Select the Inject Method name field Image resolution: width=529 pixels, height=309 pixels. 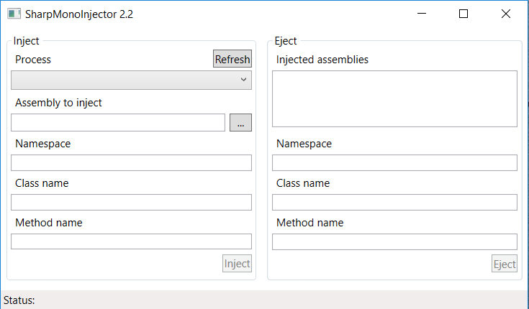pos(131,242)
